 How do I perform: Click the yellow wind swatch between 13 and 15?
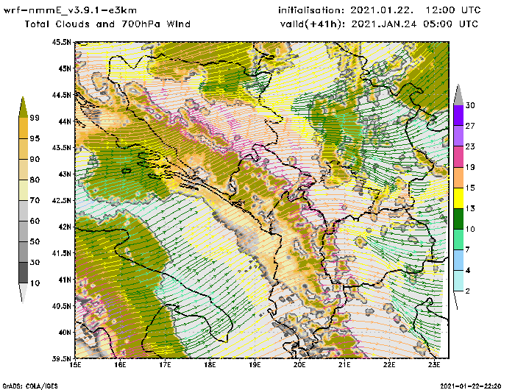tap(458, 198)
